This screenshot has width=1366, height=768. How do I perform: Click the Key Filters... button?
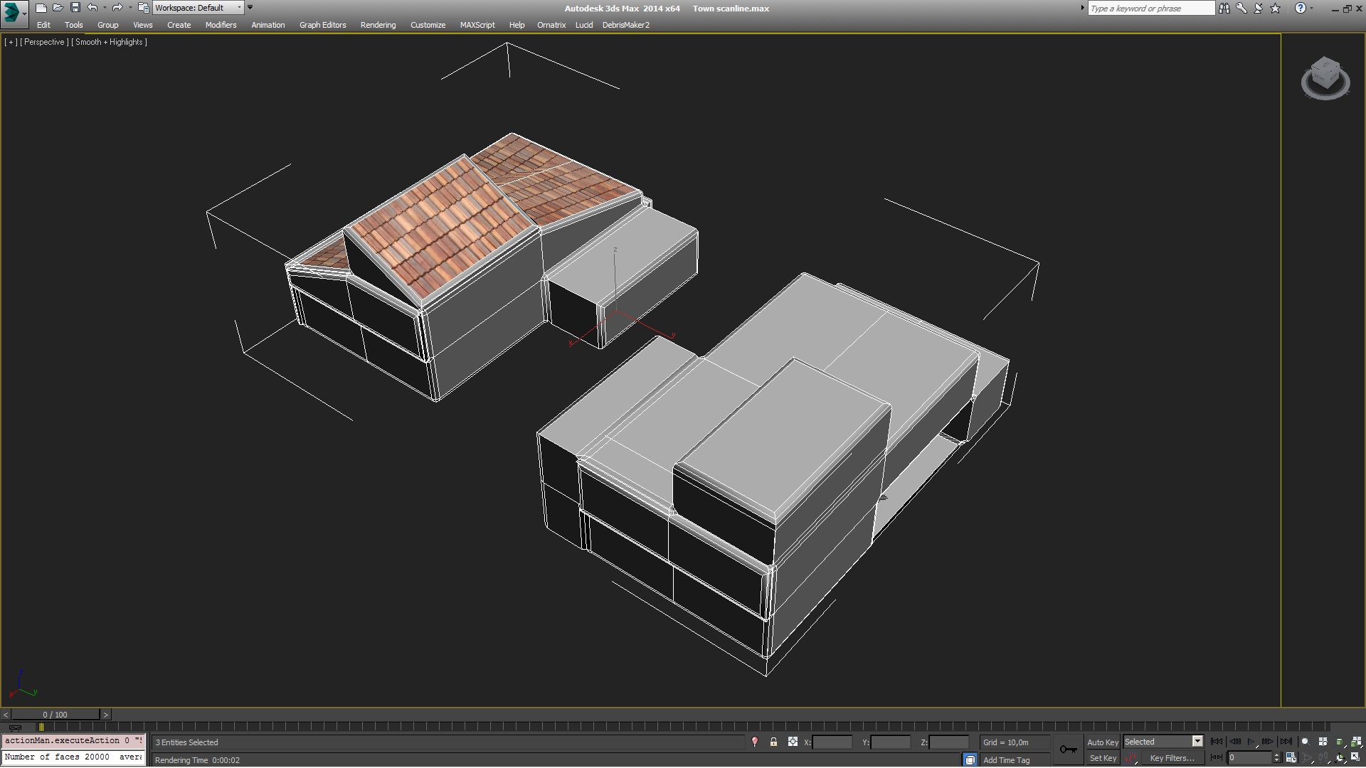tap(1172, 758)
